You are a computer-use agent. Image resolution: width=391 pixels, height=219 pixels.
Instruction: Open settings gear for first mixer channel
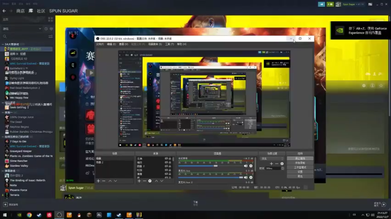(251, 166)
